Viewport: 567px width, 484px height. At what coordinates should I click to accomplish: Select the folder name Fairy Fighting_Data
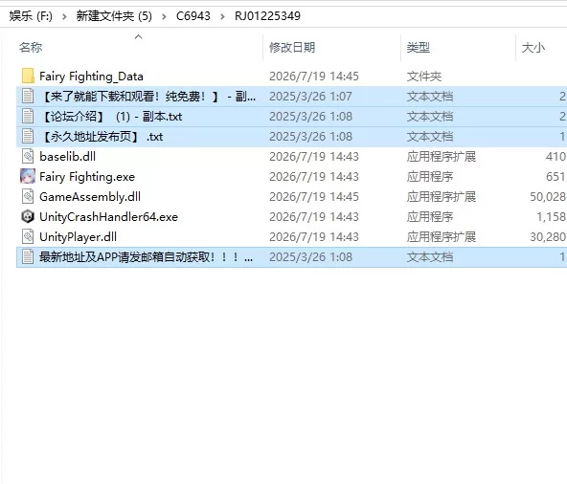[91, 77]
